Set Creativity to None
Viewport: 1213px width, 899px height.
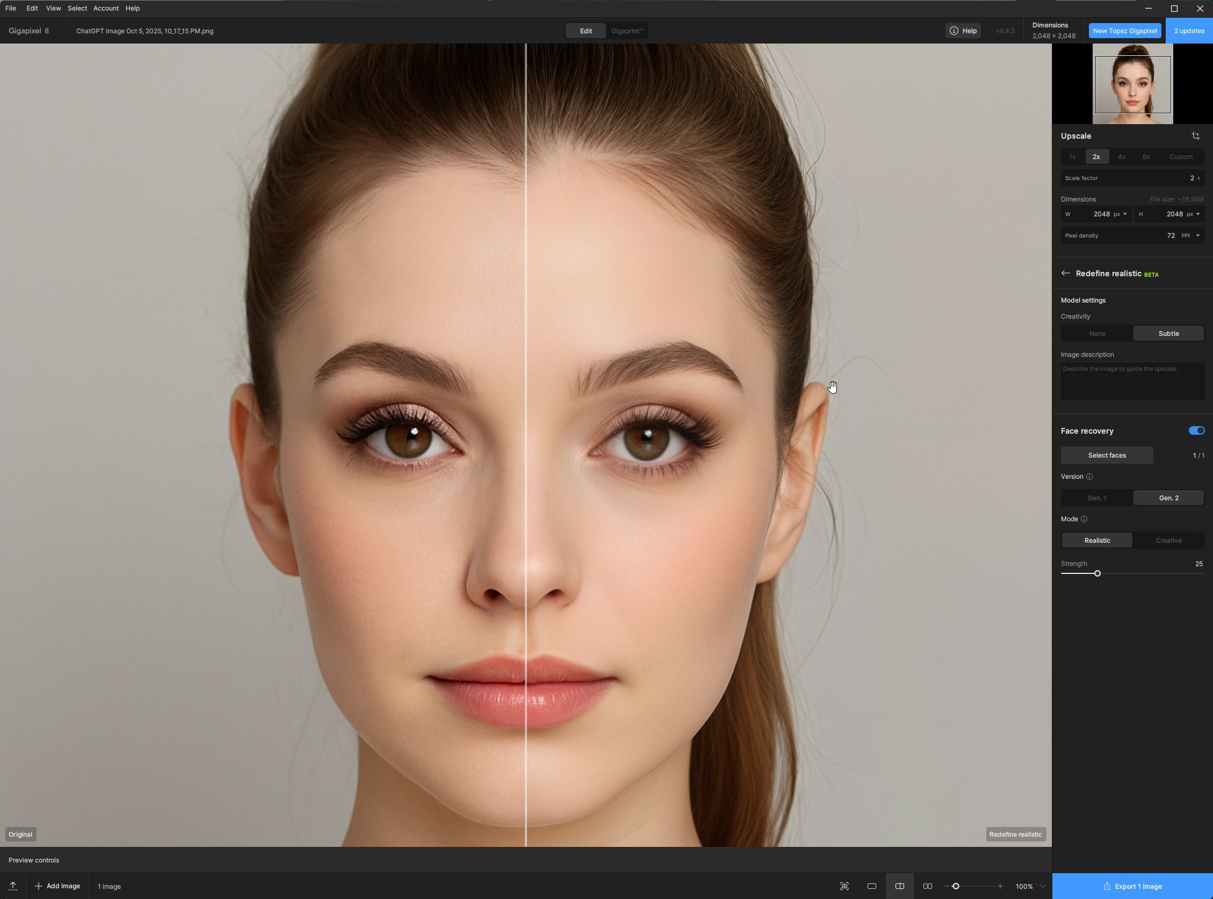click(x=1096, y=334)
